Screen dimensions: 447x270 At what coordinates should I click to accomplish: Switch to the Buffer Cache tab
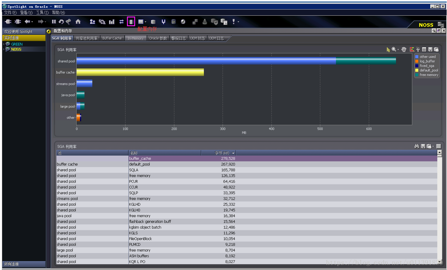pos(112,38)
